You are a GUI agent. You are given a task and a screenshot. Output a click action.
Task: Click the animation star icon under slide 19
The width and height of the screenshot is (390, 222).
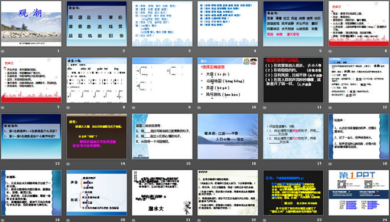pos(2,220)
